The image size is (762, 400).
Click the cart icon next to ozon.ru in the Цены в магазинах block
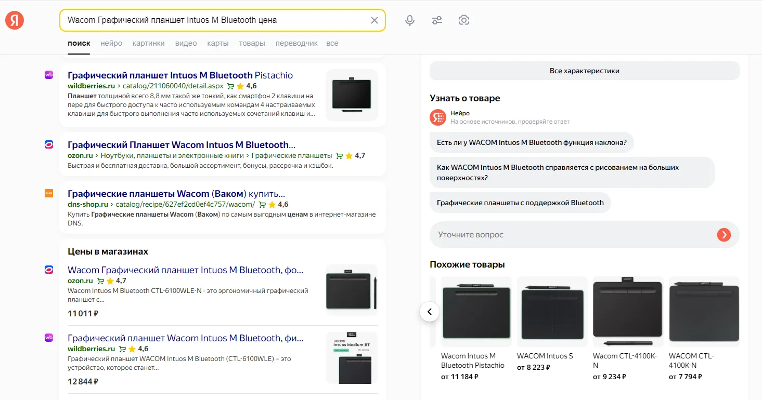point(100,281)
